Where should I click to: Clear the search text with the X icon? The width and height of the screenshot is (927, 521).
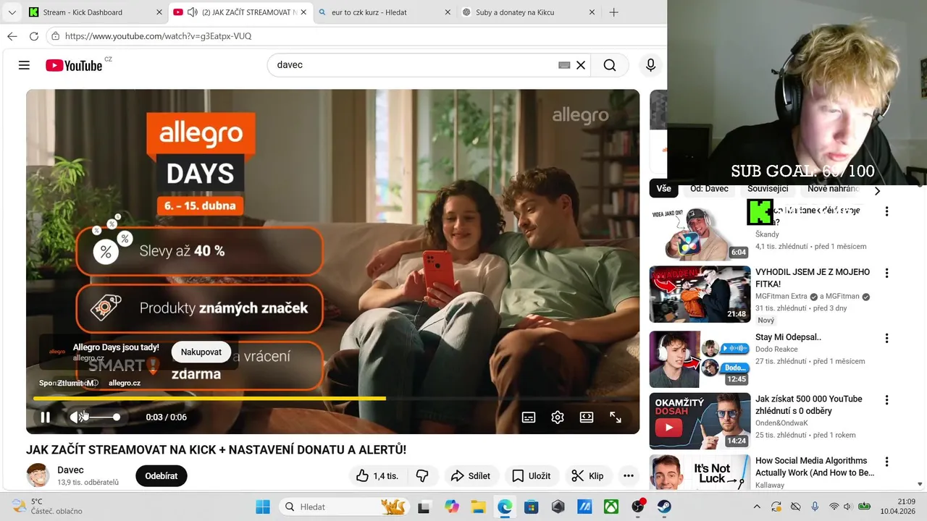pos(581,65)
